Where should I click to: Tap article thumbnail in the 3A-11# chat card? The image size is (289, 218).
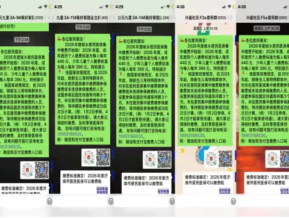102,190
